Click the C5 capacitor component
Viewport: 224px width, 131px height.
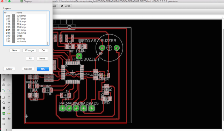[70, 46]
